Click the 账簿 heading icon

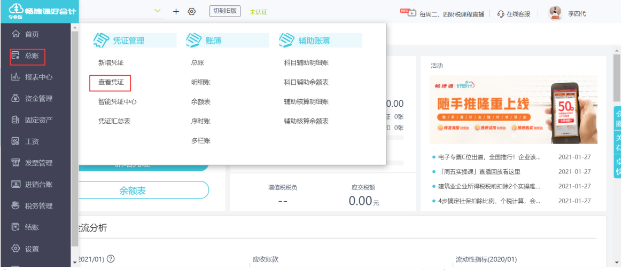tap(193, 40)
